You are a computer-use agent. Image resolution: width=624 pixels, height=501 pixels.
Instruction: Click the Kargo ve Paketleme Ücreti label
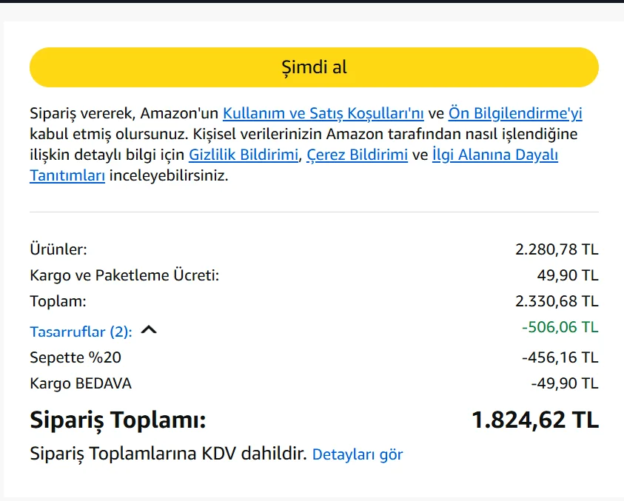124,275
